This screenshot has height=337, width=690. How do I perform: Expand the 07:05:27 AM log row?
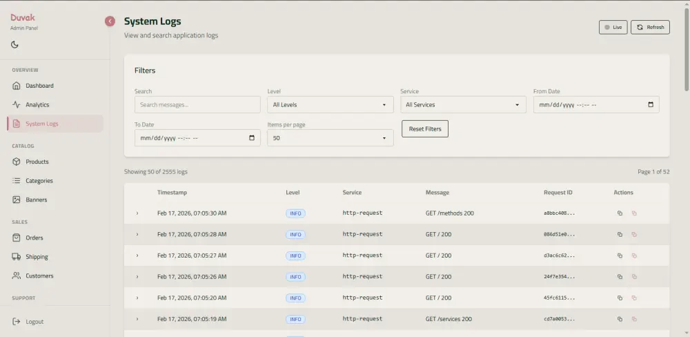click(x=137, y=256)
